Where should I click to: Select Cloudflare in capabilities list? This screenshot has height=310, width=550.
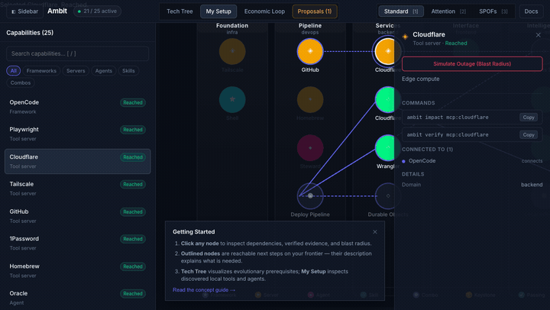tap(77, 161)
